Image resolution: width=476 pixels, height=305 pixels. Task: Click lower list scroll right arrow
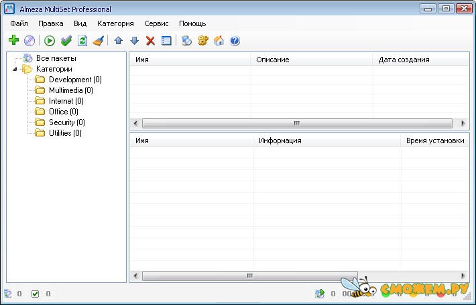pyautogui.click(x=463, y=276)
